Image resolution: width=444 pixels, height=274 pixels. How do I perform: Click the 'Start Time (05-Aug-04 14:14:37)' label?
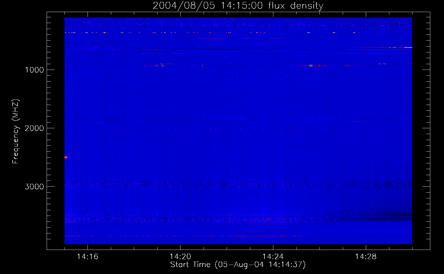(x=238, y=265)
